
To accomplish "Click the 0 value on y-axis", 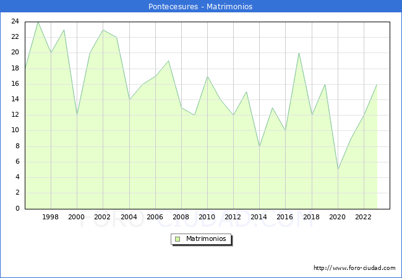I will click(17, 208).
